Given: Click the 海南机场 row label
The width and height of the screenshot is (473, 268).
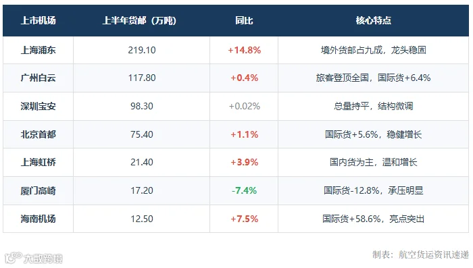Looking at the screenshot, I should [39, 219].
